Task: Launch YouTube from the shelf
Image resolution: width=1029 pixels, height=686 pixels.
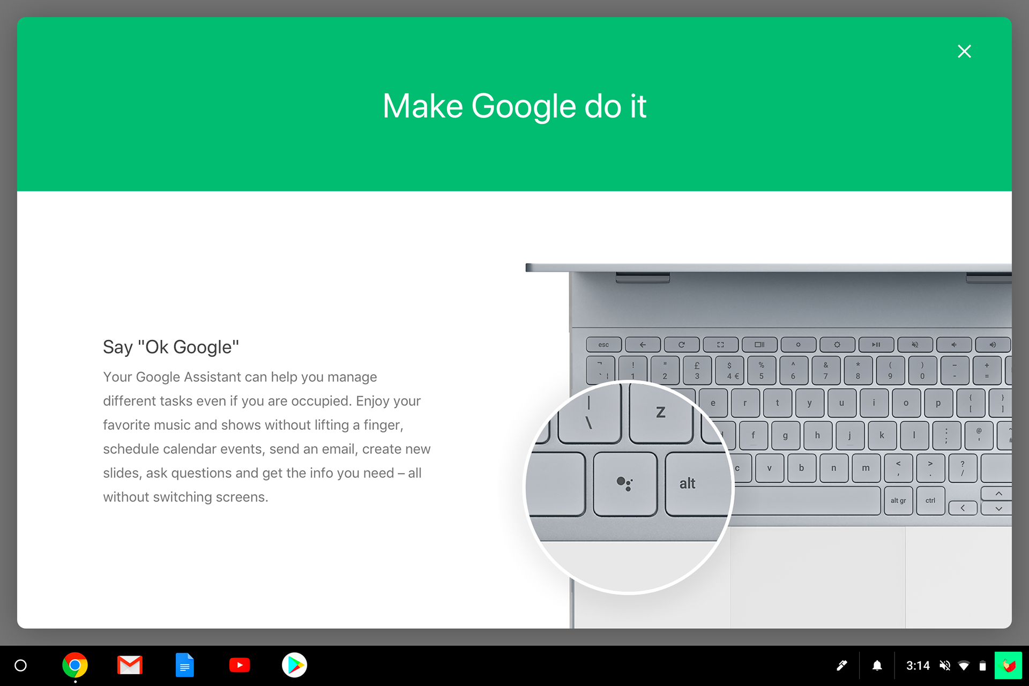Action: 240,665
